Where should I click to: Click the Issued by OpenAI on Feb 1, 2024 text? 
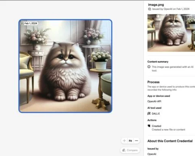(171, 9)
